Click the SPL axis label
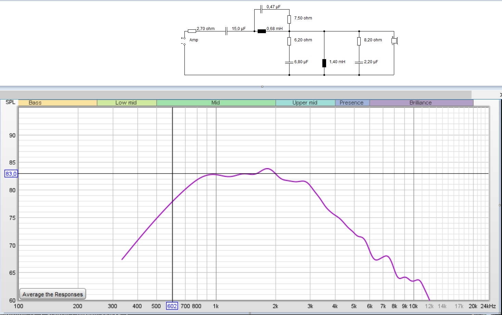502x315 pixels. (x=10, y=102)
